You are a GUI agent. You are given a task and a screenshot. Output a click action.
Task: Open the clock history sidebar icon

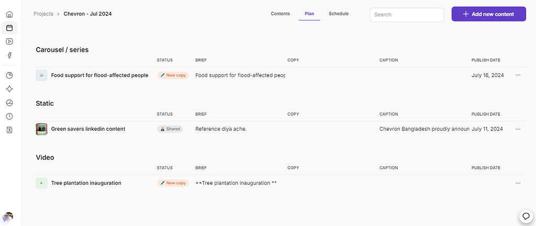9,116
